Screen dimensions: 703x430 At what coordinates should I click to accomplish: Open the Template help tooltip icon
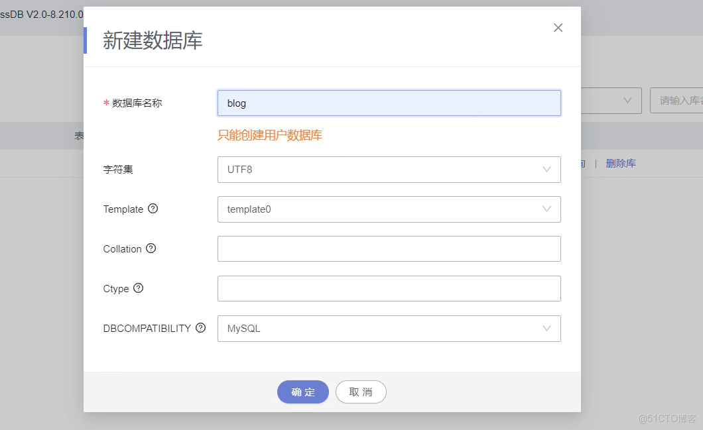153,209
